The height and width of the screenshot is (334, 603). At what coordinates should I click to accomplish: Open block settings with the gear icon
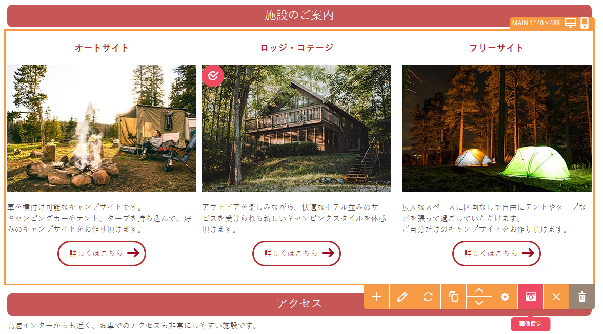tap(505, 297)
